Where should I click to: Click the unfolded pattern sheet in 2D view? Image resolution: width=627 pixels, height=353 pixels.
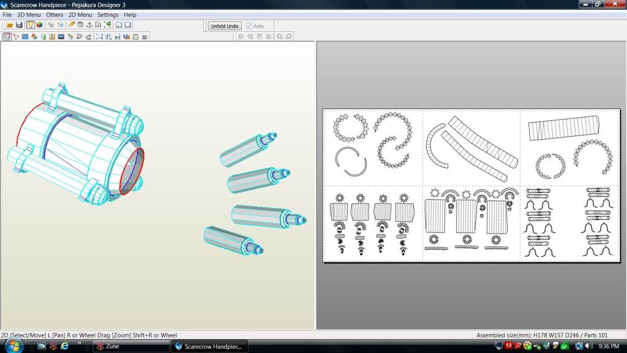pyautogui.click(x=471, y=186)
